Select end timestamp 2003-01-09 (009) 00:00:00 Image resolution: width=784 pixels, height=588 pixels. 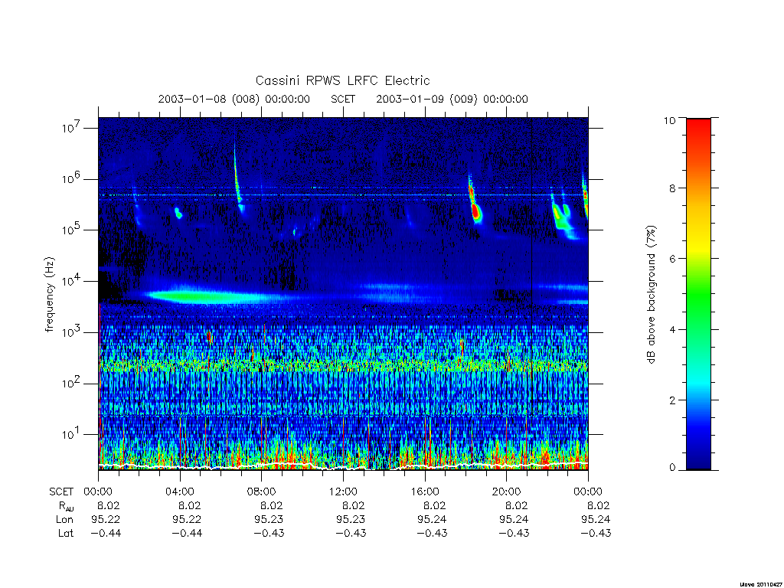point(452,99)
